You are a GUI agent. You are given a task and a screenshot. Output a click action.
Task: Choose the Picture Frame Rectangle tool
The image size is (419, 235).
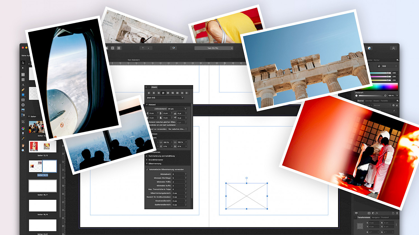[x=23, y=100]
